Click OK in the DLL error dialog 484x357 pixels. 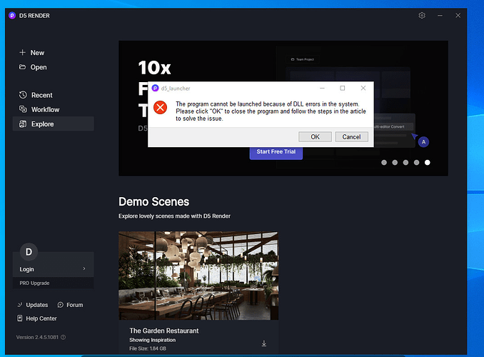[315, 137]
